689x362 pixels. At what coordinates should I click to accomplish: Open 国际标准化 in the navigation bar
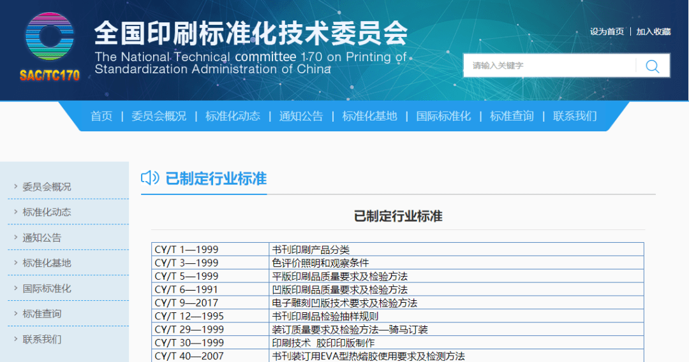point(443,116)
